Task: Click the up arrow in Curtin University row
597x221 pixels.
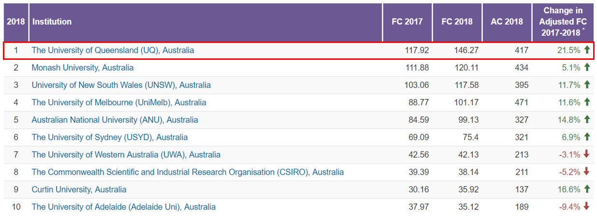Action: point(587,189)
